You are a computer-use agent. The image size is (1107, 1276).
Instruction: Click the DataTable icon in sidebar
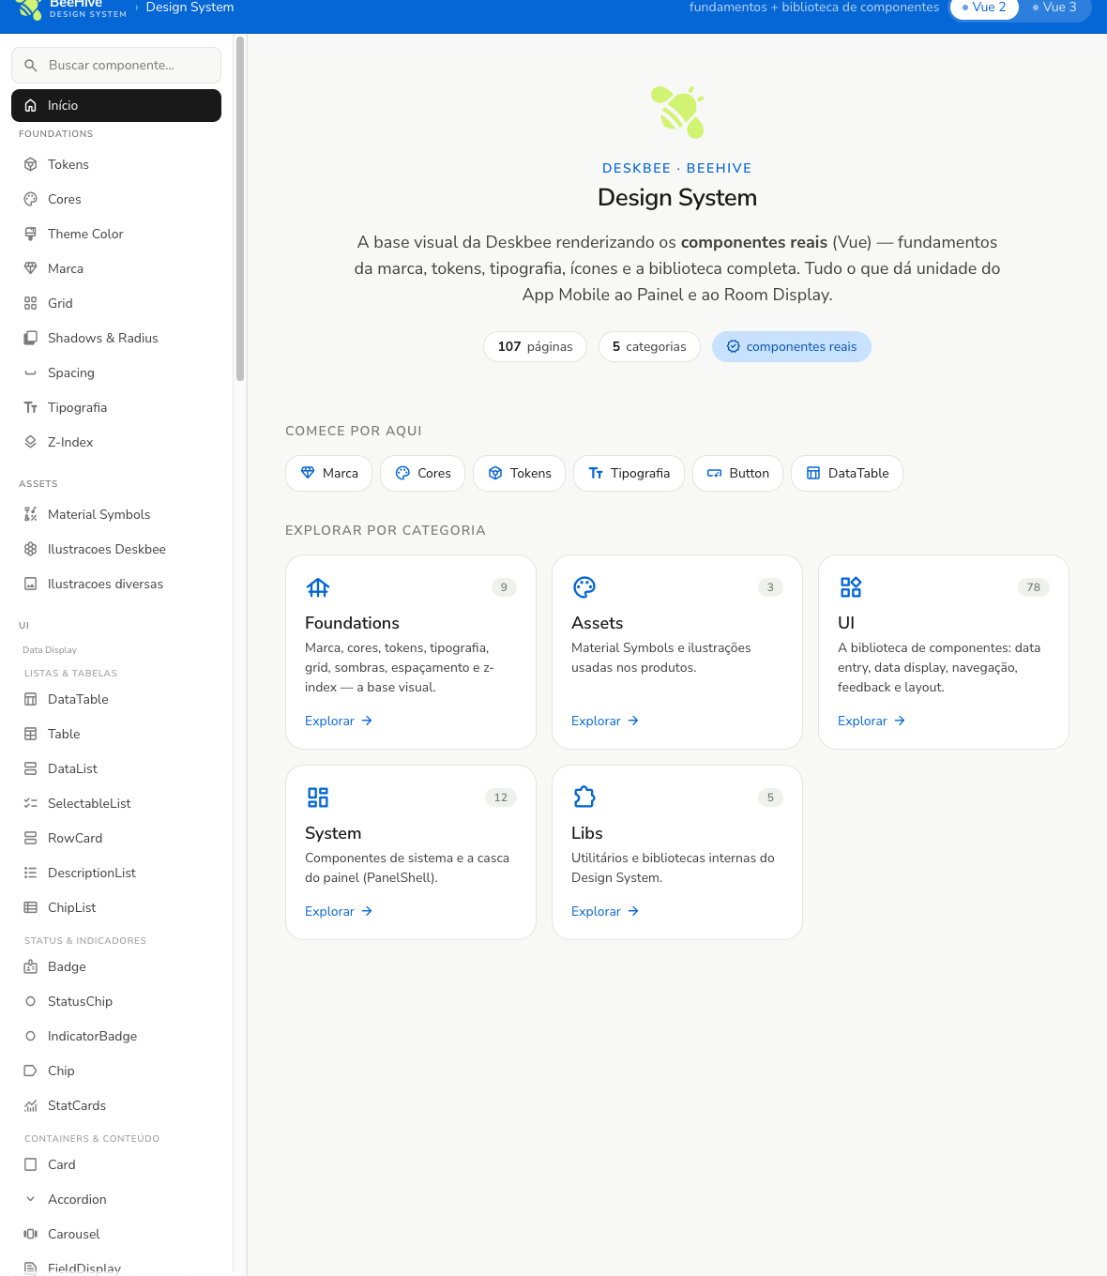[30, 699]
